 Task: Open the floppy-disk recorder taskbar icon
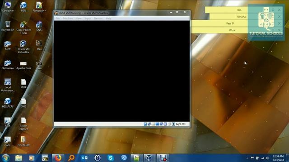point(163,158)
